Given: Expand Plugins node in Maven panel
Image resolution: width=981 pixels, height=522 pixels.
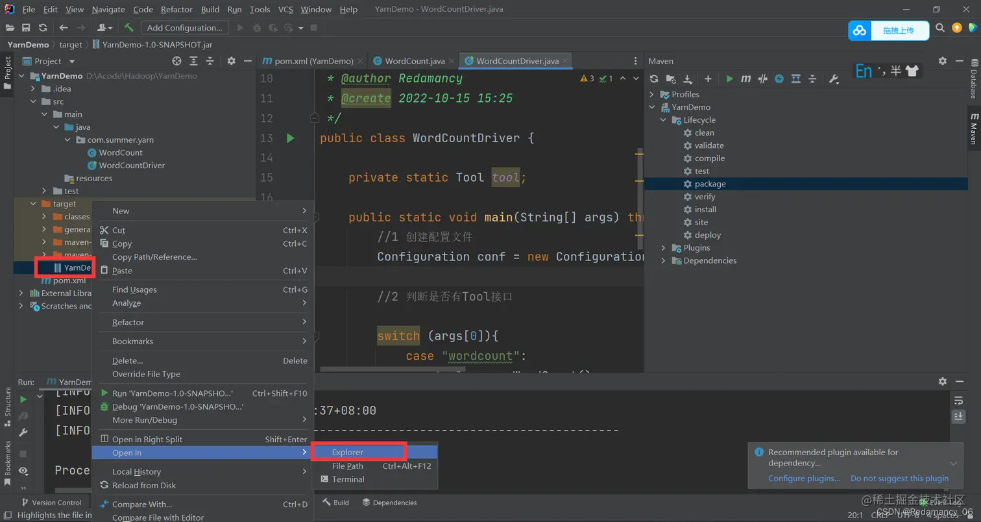Looking at the screenshot, I should [663, 248].
